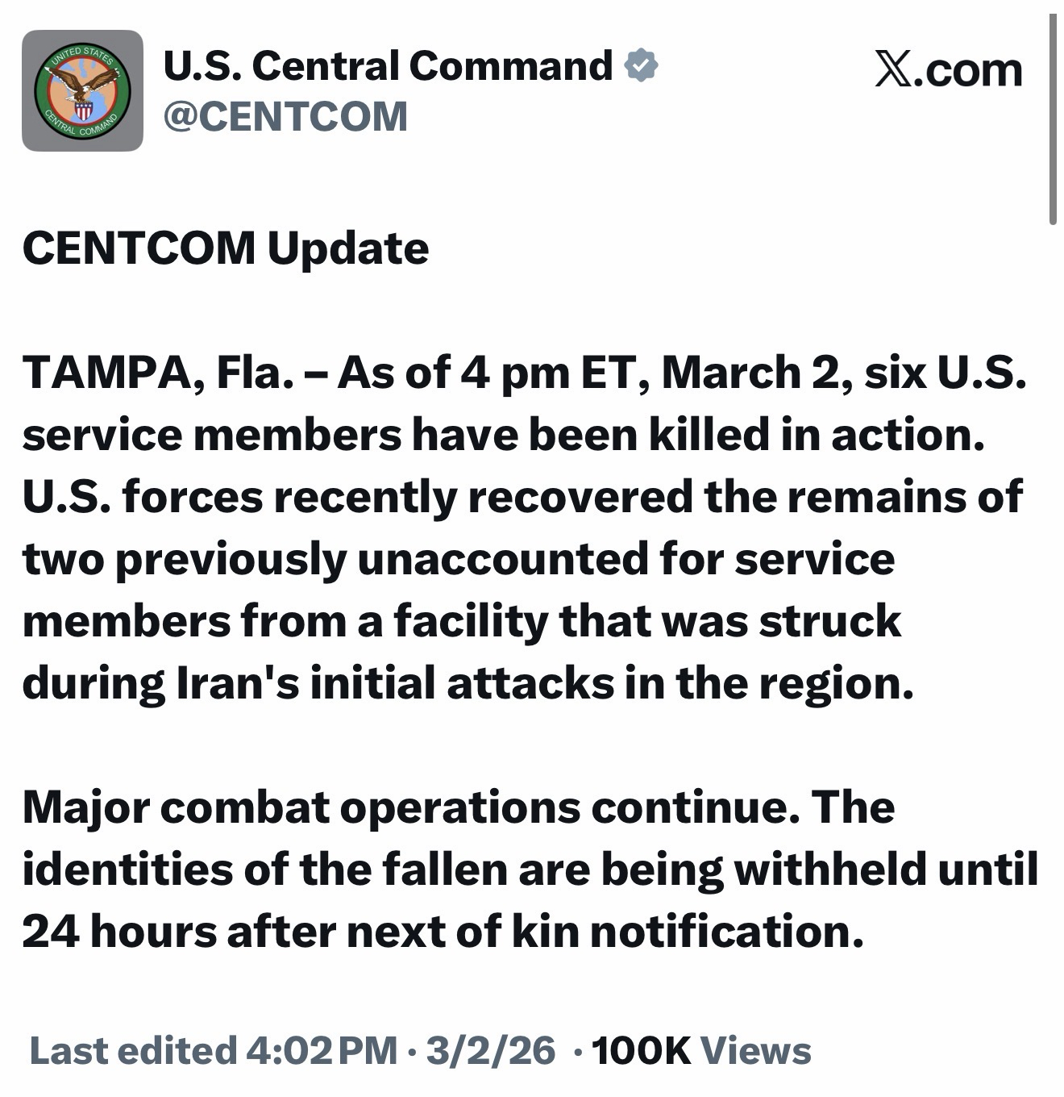Click the 3/2/26 post date
Screen dimensions: 1064x1097
click(490, 1050)
